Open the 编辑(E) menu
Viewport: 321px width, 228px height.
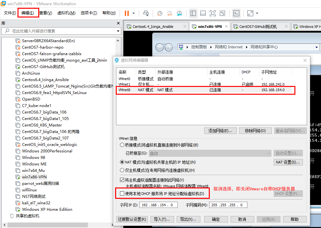coord(28,13)
